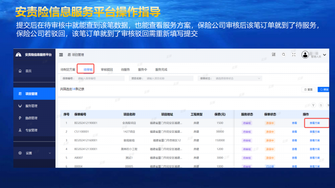The image size is (335, 188).
Task: Click the 保费(元) column header
Action: [220, 114]
